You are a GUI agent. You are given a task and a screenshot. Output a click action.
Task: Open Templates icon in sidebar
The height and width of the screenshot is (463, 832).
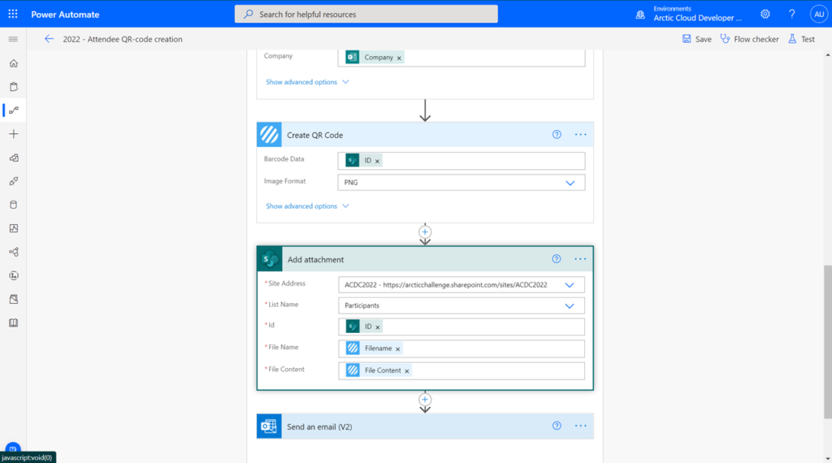click(x=14, y=158)
